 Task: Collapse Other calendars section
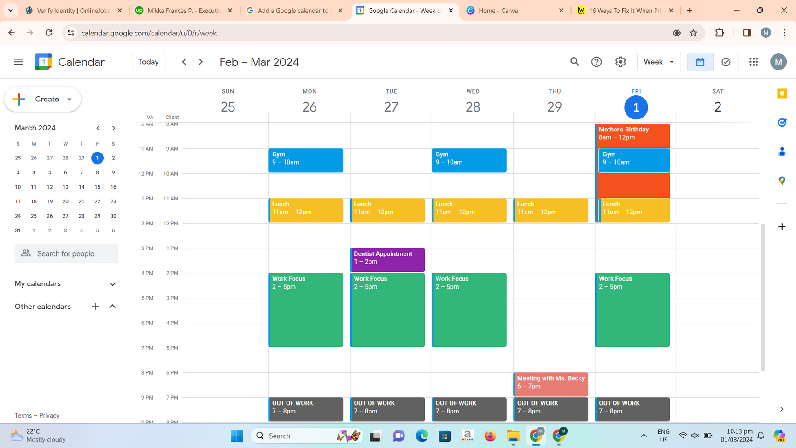pos(112,307)
